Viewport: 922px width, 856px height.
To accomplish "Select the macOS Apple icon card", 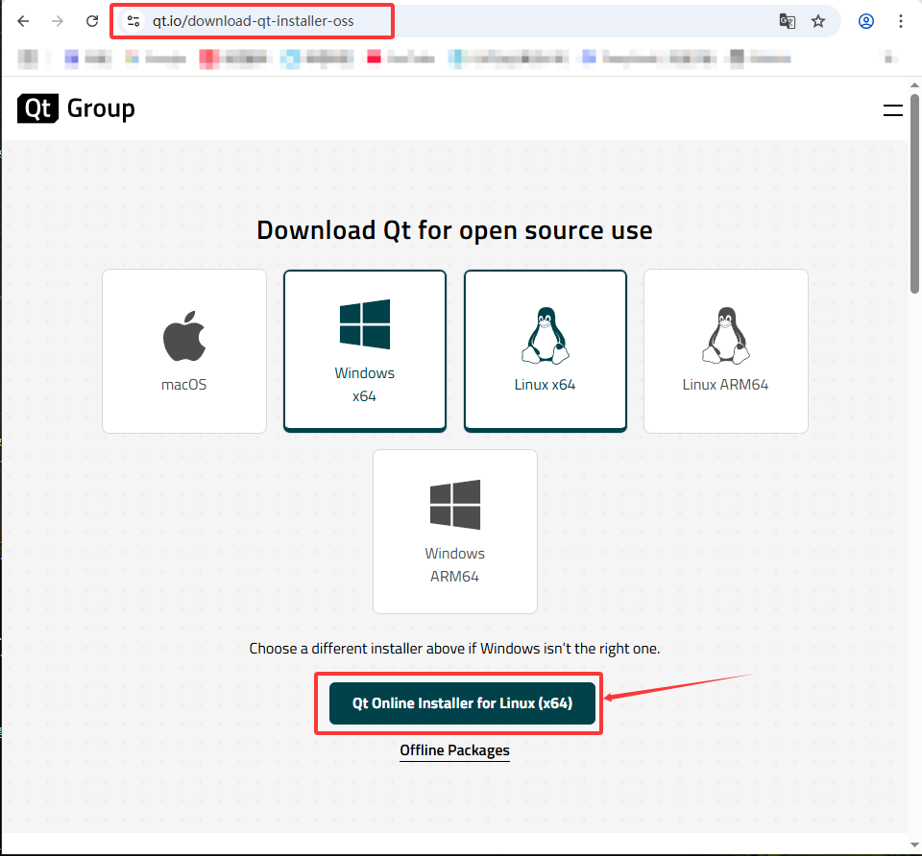I will [183, 335].
